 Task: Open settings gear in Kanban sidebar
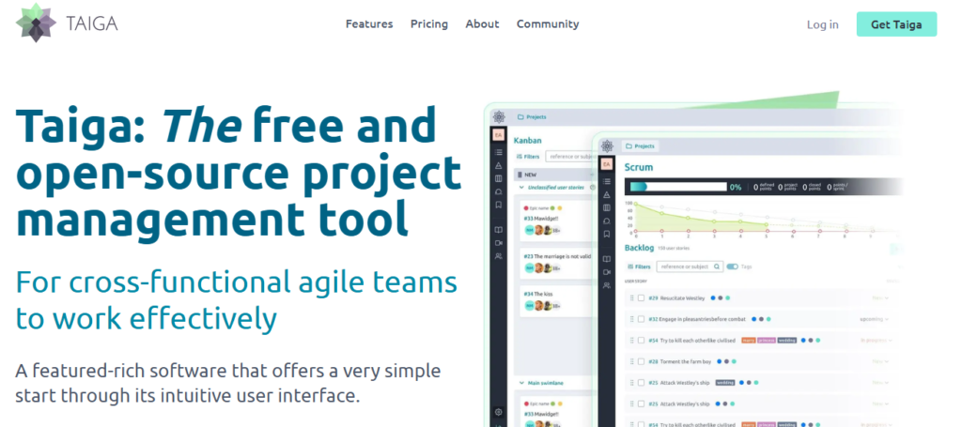499,412
